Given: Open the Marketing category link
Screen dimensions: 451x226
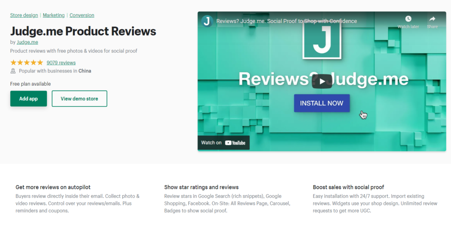Looking at the screenshot, I should coord(54,15).
